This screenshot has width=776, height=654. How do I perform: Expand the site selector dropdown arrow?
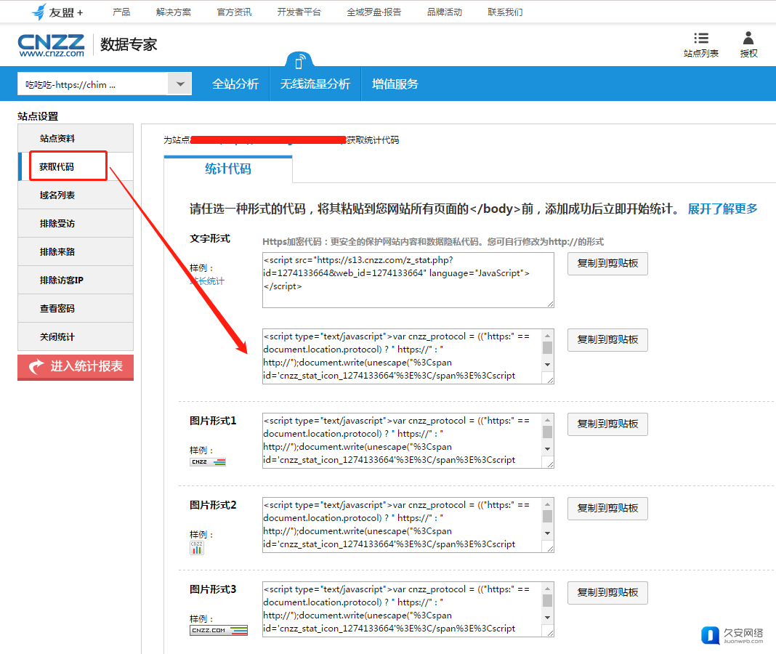pyautogui.click(x=180, y=84)
